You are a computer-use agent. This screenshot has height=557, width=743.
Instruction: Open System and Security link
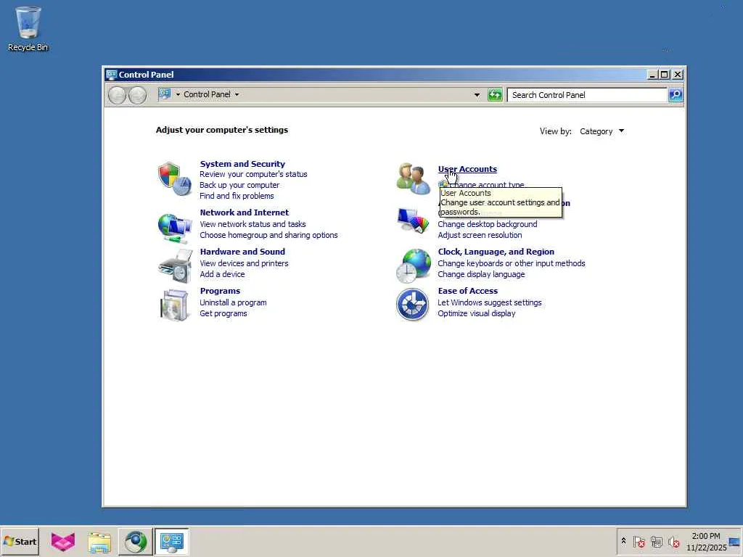(x=242, y=164)
